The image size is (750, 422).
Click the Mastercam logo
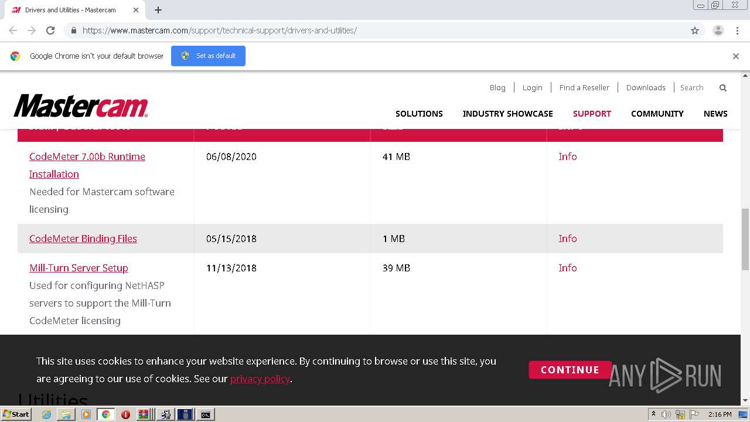[81, 106]
